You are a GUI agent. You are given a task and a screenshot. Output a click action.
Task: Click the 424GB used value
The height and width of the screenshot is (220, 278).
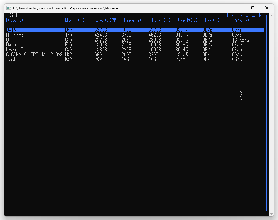[101, 35]
